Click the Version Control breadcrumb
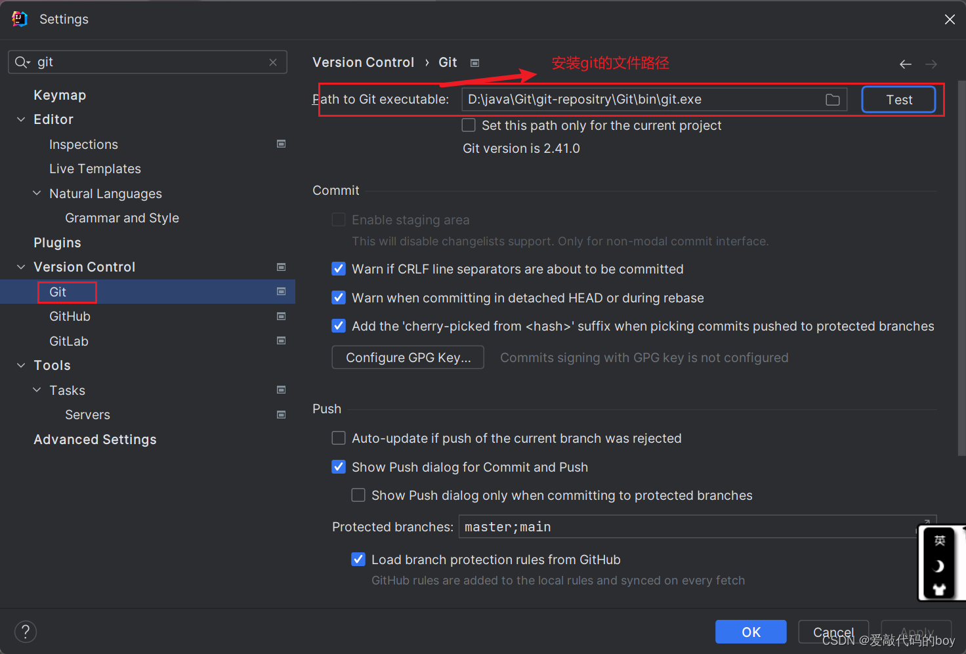Viewport: 966px width, 654px height. [363, 62]
